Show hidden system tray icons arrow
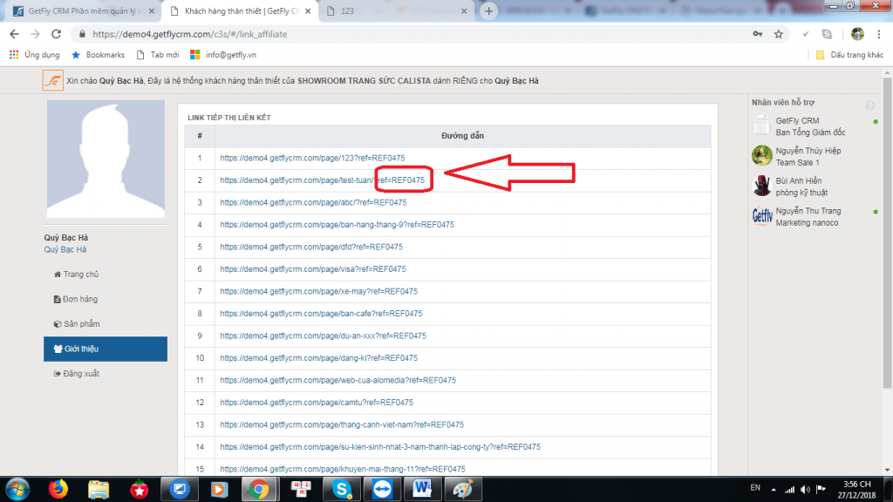893x502 pixels. tap(775, 489)
